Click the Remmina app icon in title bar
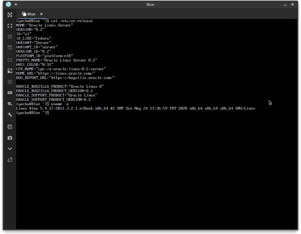The height and width of the screenshot is (234, 301). click(x=8, y=4)
